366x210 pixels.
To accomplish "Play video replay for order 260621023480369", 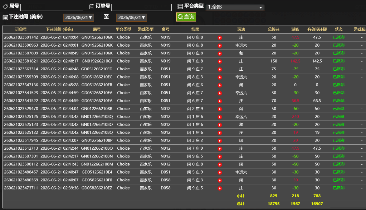I will (220, 180).
